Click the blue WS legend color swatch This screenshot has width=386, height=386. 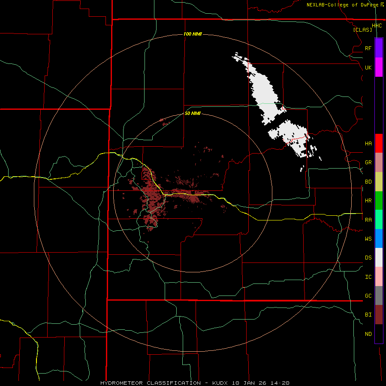click(379, 238)
